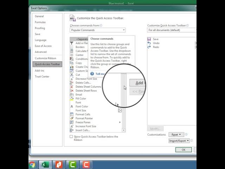Click the info icon next to Reset
This screenshot has height=169, width=225.
click(186, 134)
